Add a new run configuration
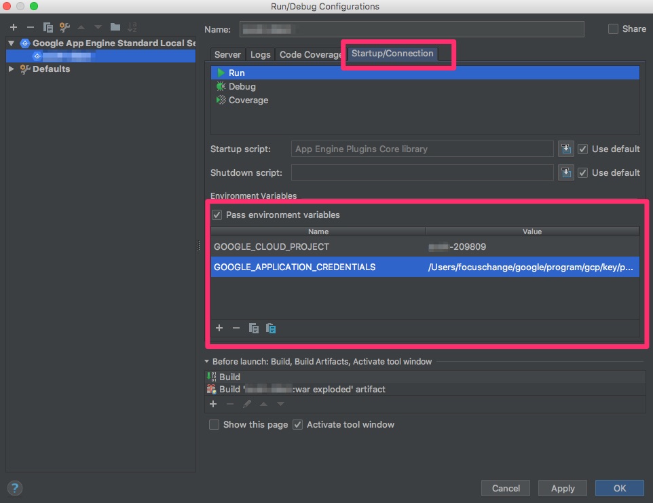This screenshot has height=503, width=653. [x=14, y=27]
